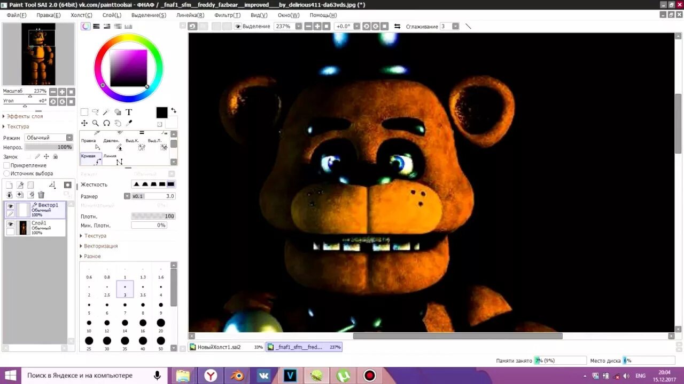Pick brush size preset 1.6

[x=161, y=273]
